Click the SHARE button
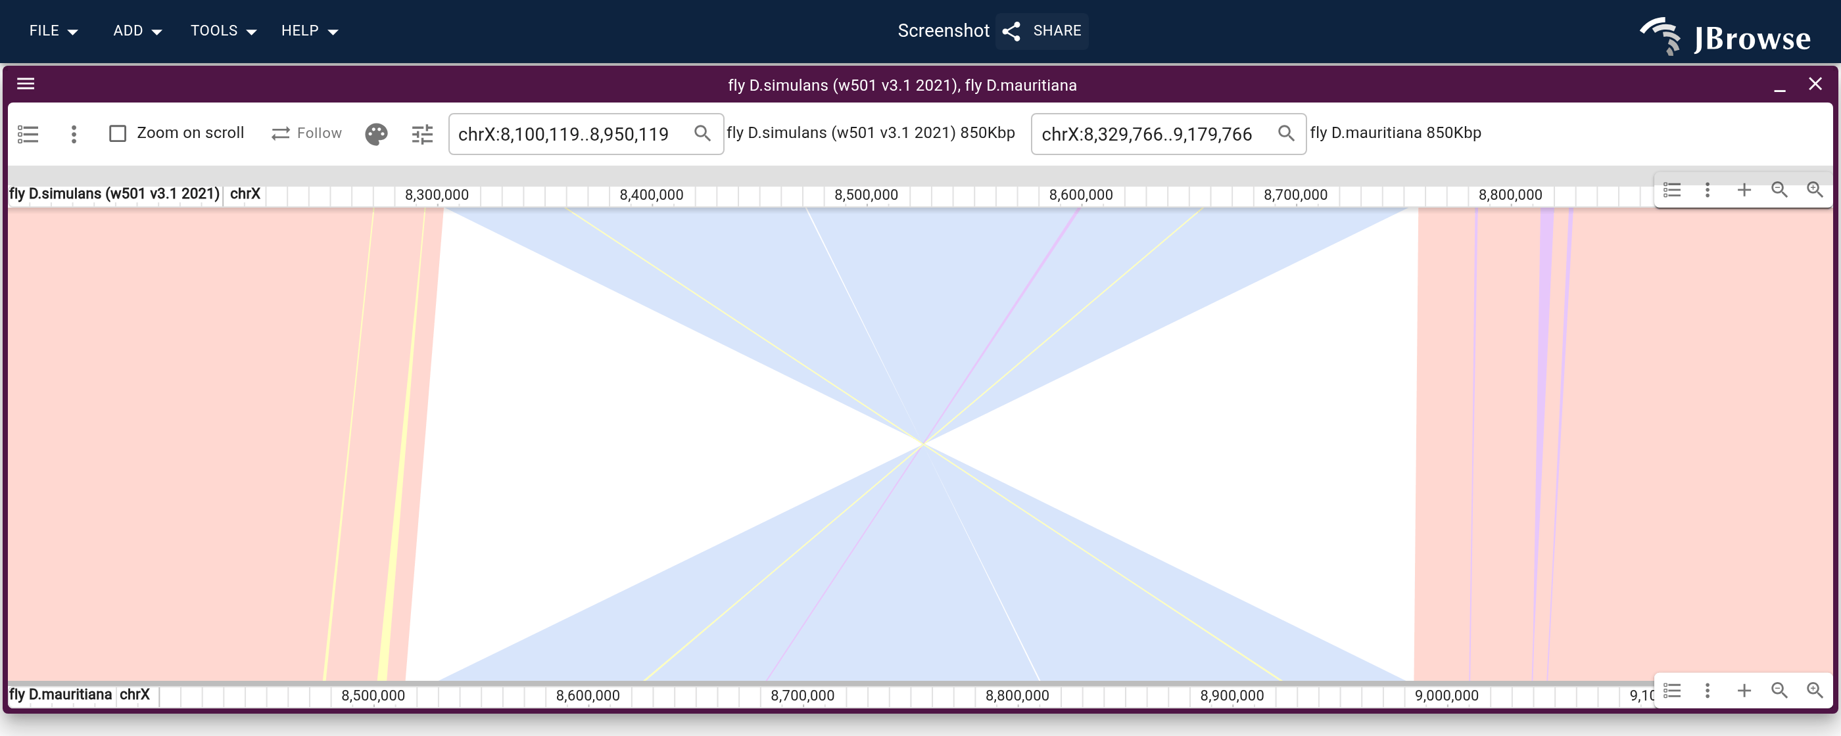Screen dimensions: 1841x736 pyautogui.click(x=1042, y=31)
